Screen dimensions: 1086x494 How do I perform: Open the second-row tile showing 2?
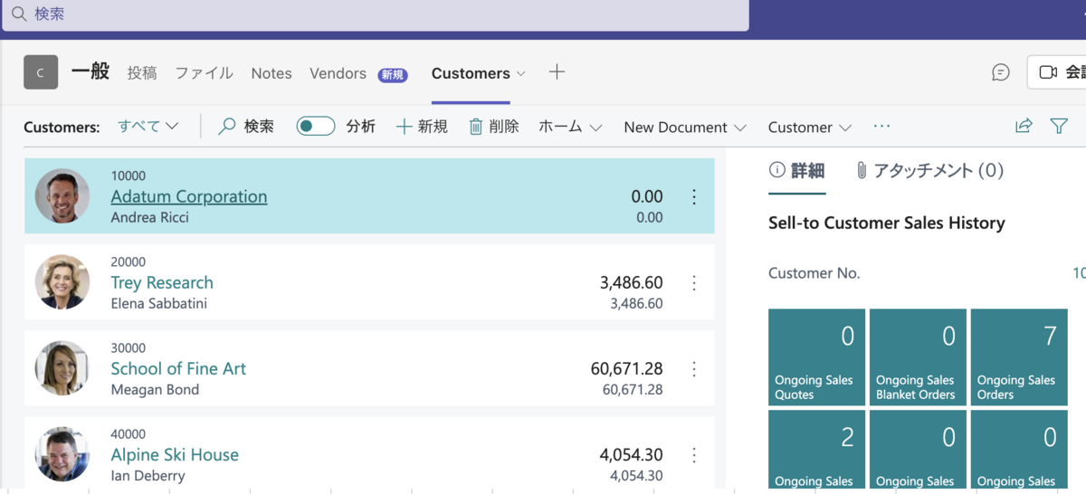pyautogui.click(x=816, y=450)
